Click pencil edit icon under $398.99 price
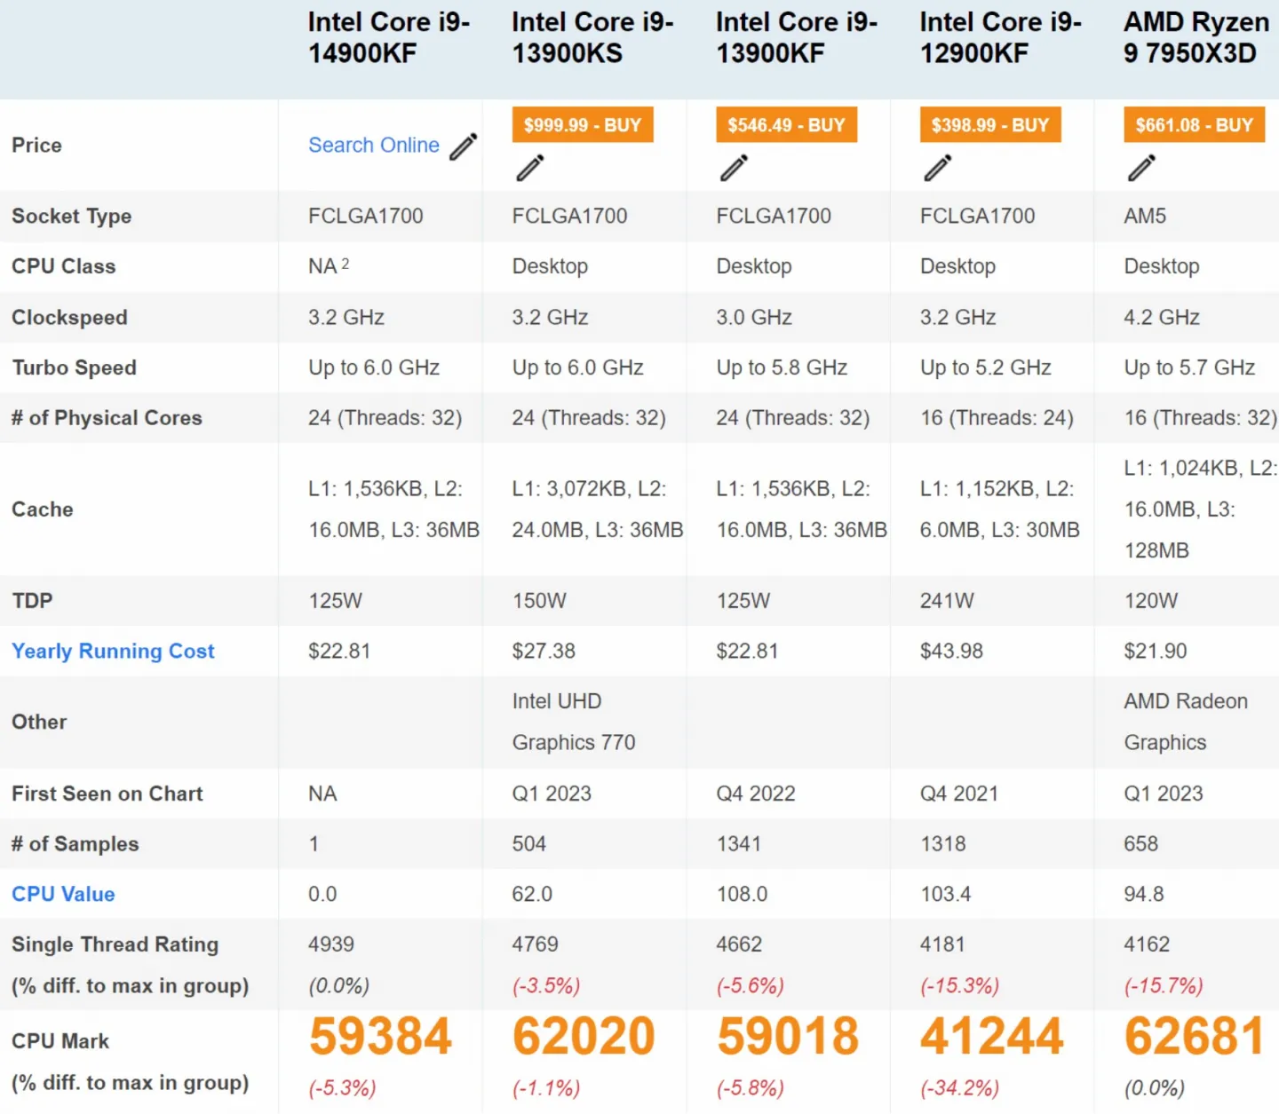 coord(938,168)
